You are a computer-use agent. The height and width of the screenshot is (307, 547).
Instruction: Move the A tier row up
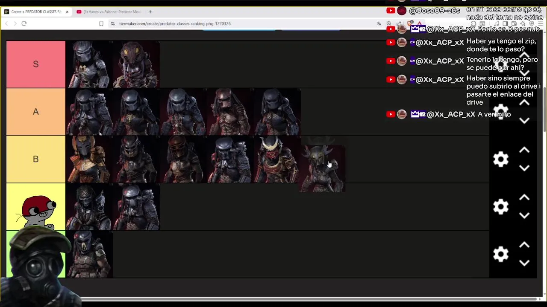coord(524,103)
